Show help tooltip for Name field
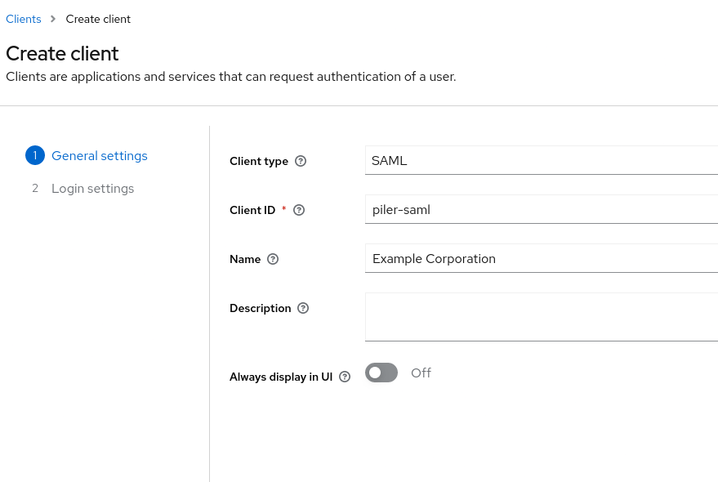This screenshot has width=718, height=482. click(273, 259)
